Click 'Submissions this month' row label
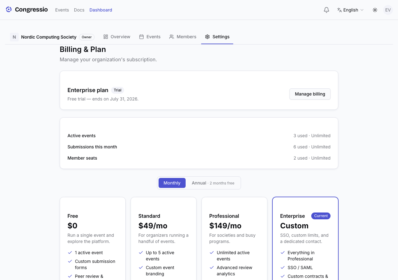This screenshot has width=398, height=280. (x=92, y=147)
